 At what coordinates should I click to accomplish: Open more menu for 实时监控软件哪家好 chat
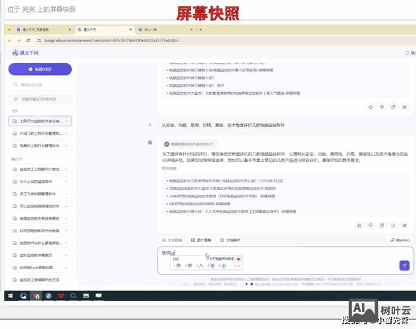(66, 255)
